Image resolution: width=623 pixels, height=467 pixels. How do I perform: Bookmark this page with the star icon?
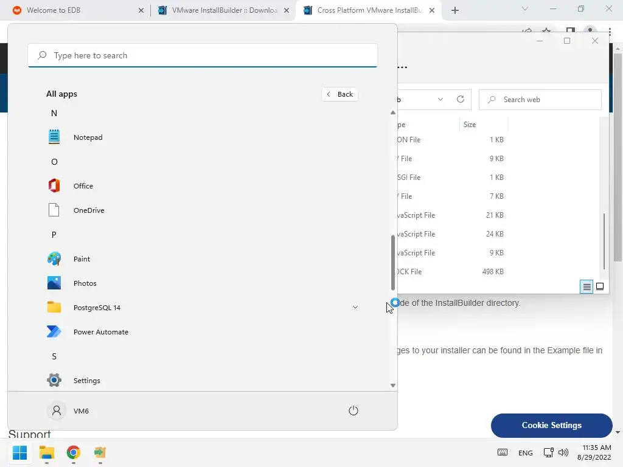pos(546,30)
